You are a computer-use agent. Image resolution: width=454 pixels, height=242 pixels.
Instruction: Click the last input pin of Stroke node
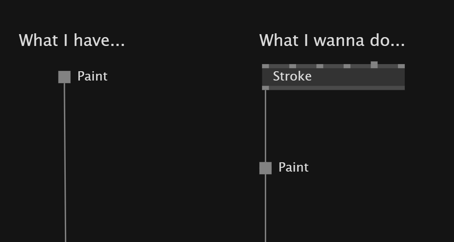coord(401,66)
